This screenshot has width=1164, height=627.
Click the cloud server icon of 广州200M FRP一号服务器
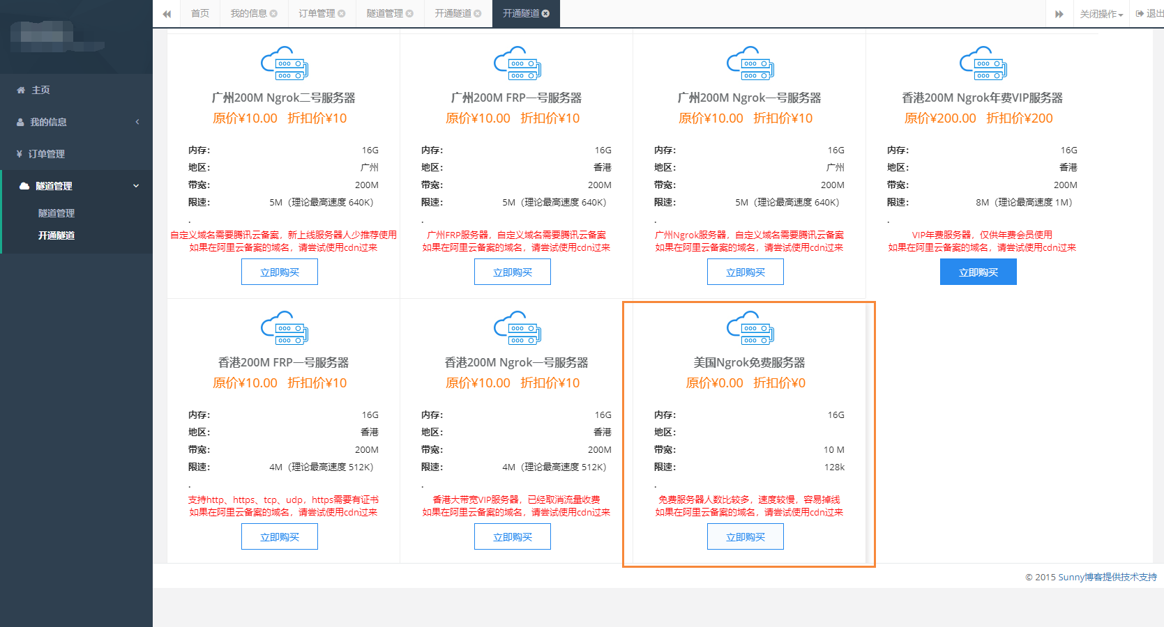[x=517, y=63]
